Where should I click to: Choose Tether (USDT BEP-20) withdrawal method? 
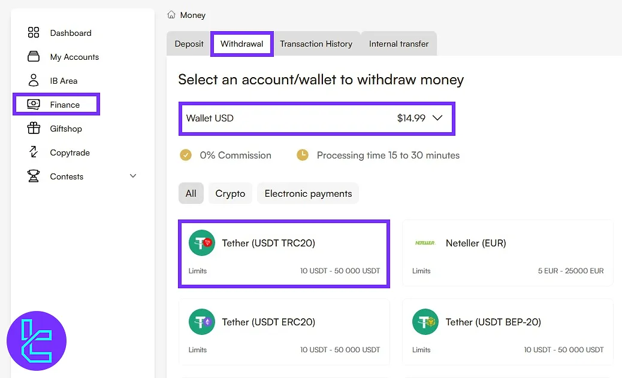508,332
